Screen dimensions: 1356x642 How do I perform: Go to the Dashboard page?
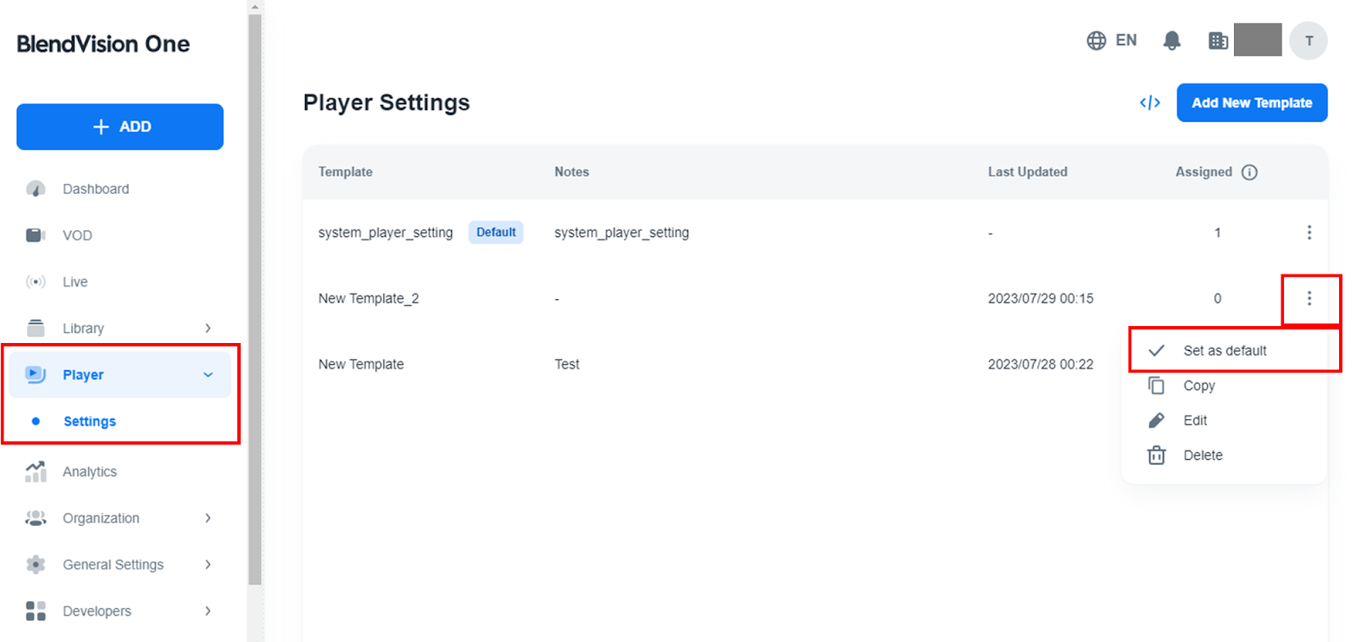pyautogui.click(x=96, y=189)
